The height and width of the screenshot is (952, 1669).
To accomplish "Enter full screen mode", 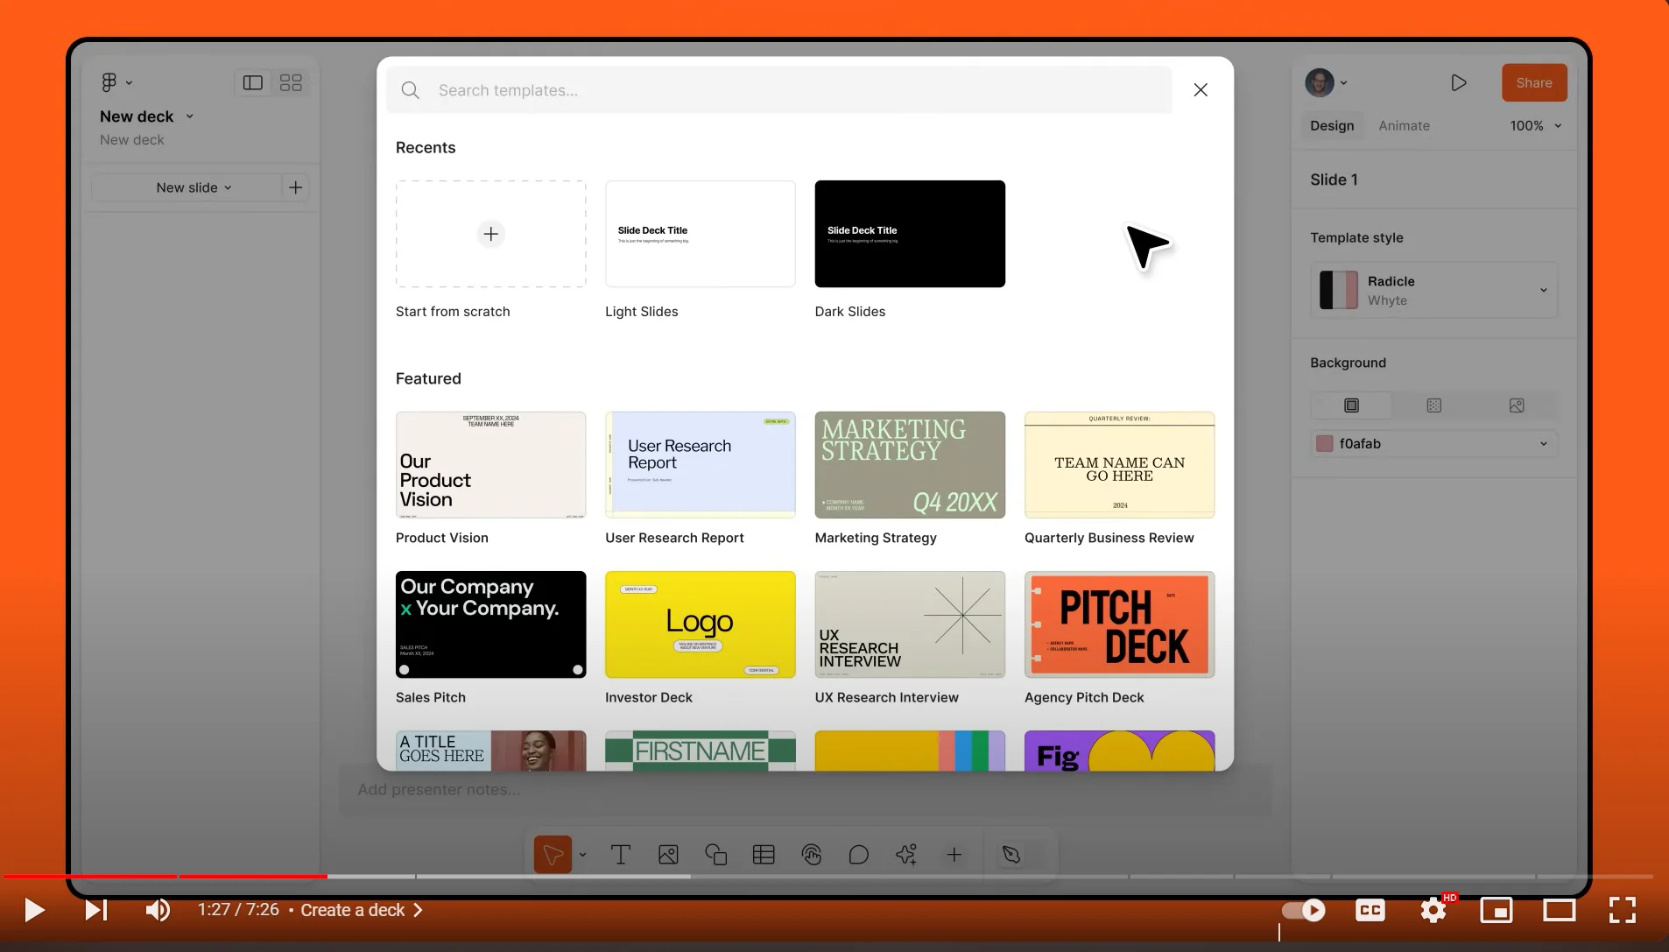I will (1623, 910).
